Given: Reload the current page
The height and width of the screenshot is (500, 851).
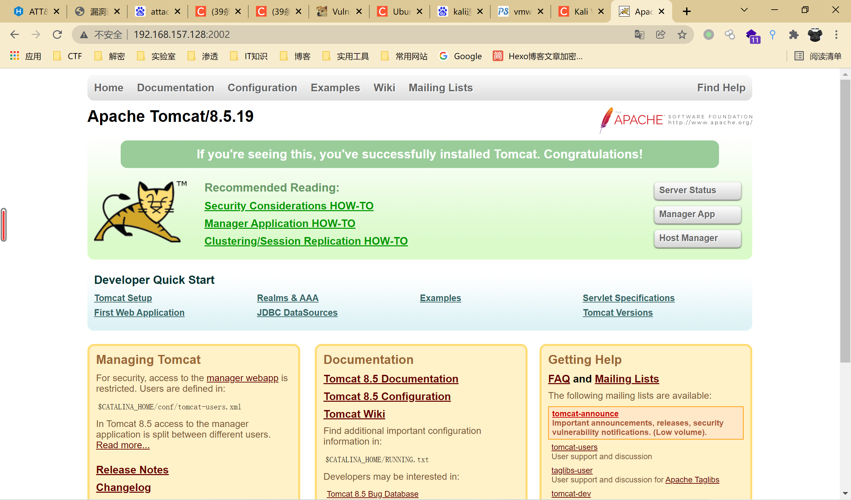Looking at the screenshot, I should click(58, 35).
